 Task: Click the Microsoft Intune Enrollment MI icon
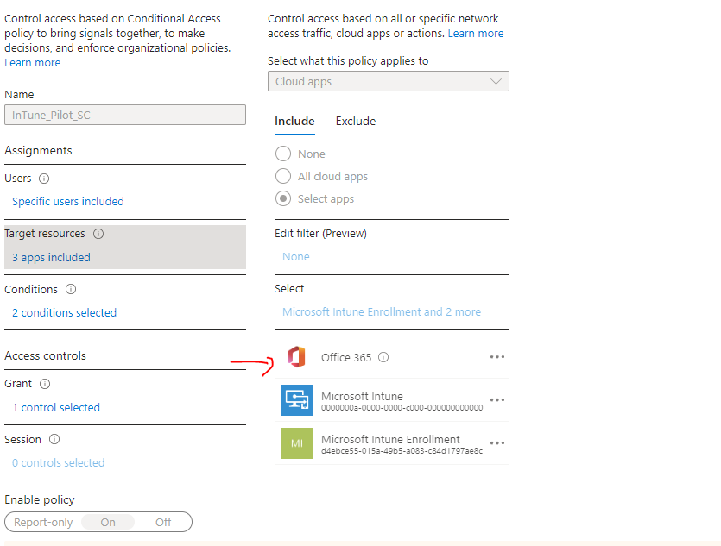tap(296, 443)
